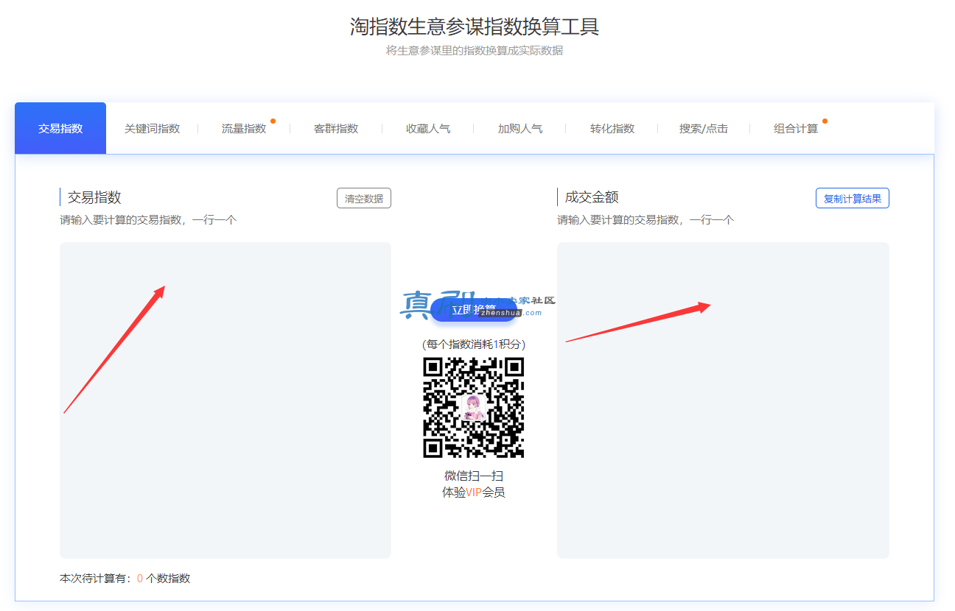955x611 pixels.
Task: Select the 流量指数 tab
Action: [x=244, y=128]
